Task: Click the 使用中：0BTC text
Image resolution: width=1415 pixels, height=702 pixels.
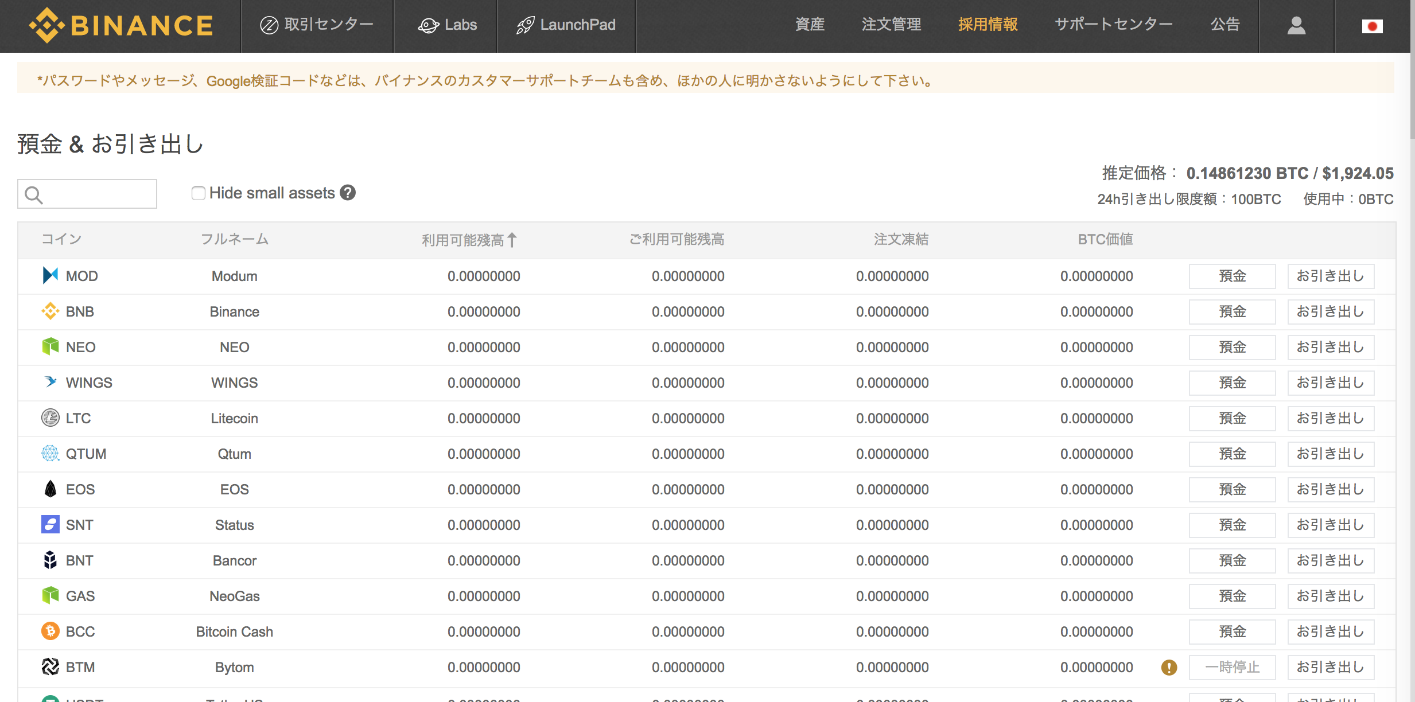Action: pos(1348,199)
